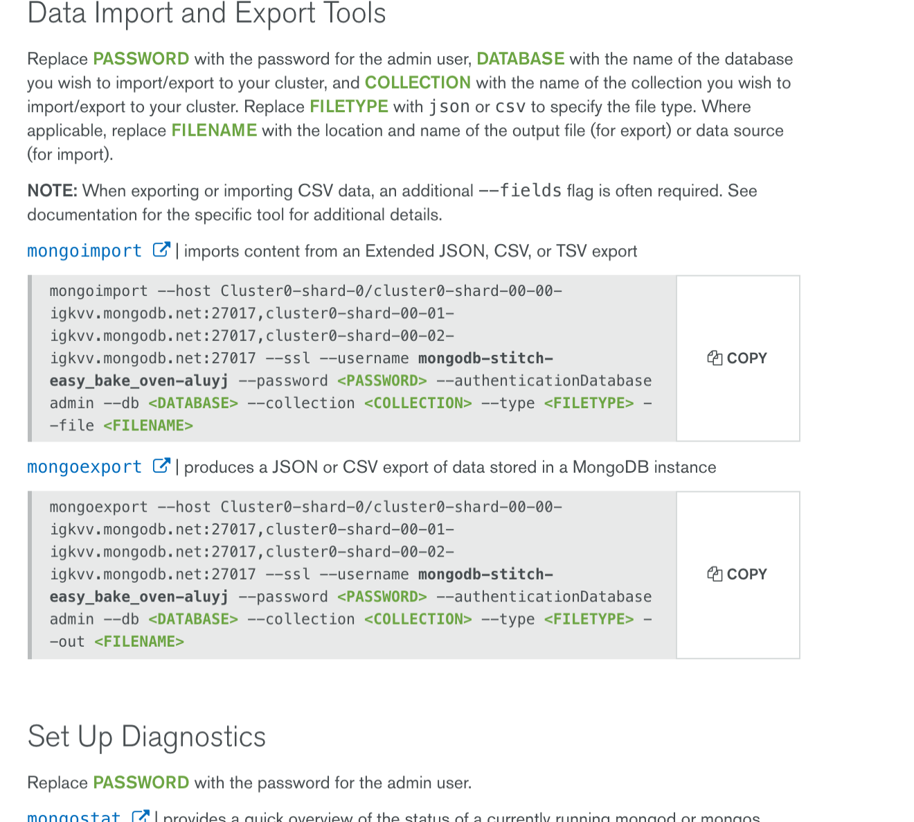Click the clipboard icon beside the mongoexport command
The height and width of the screenshot is (822, 914).
(715, 575)
